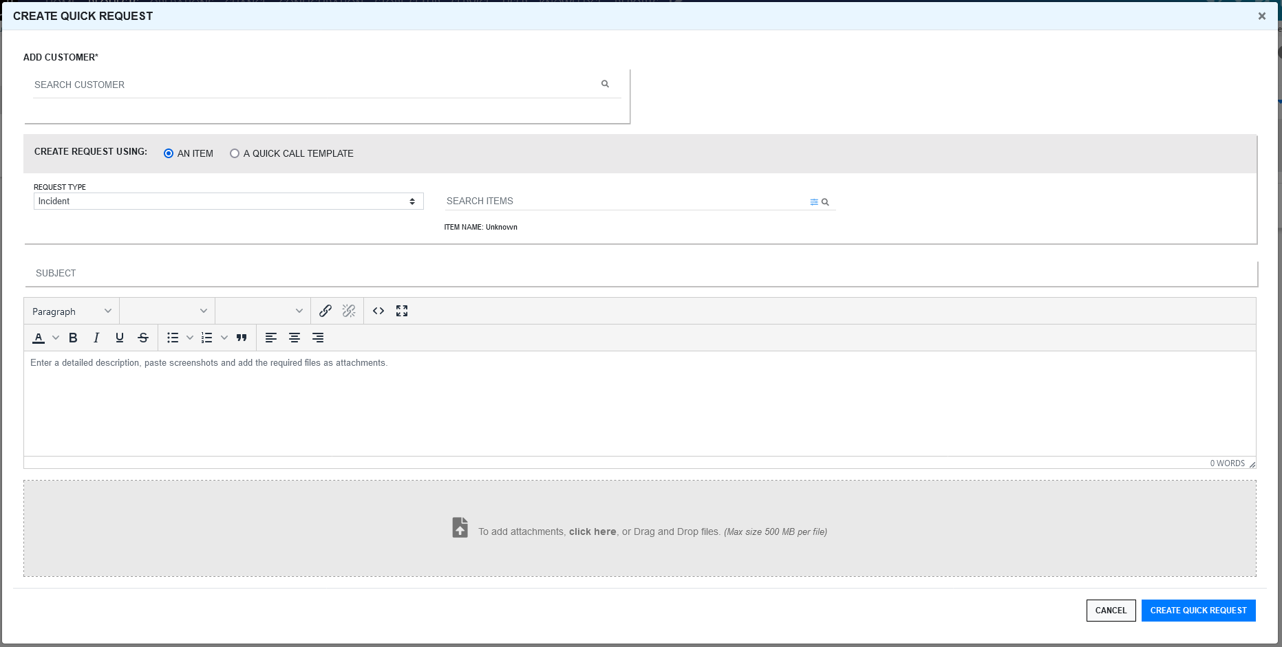Expand the Paragraph format dropdown
Viewport: 1282px width, 647px height.
click(x=72, y=311)
